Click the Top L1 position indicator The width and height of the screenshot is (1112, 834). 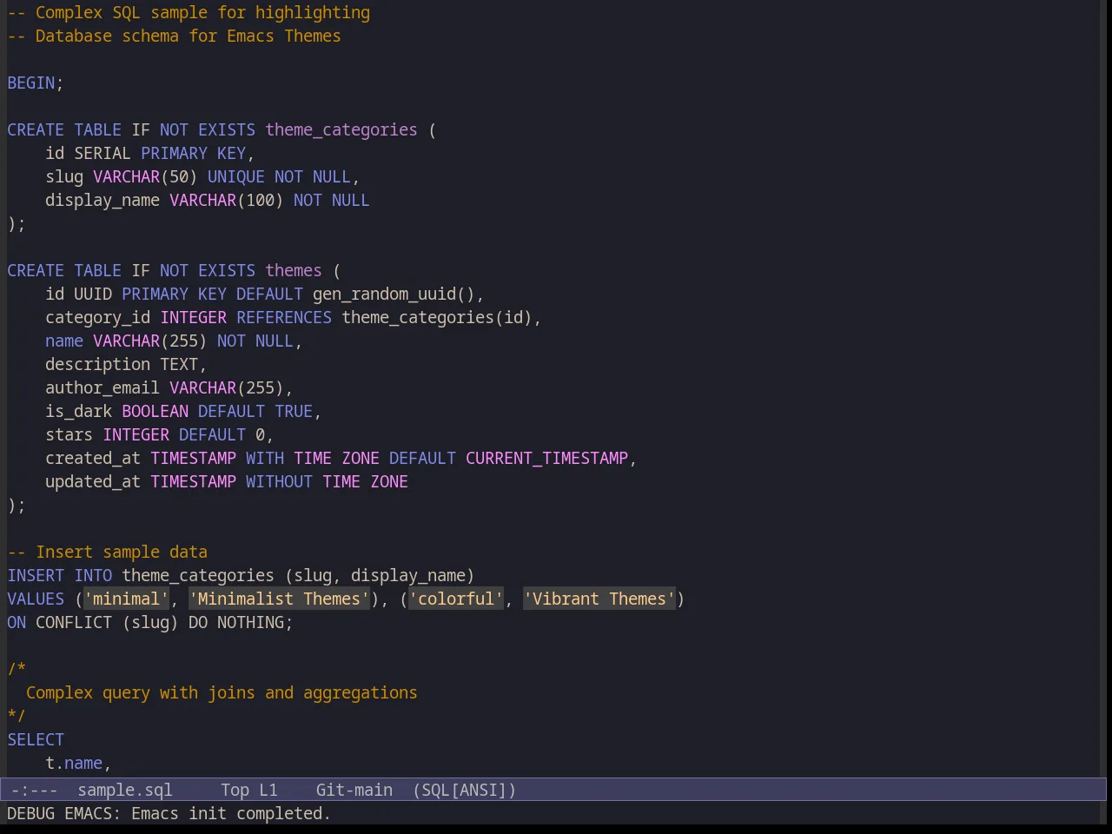pos(249,790)
